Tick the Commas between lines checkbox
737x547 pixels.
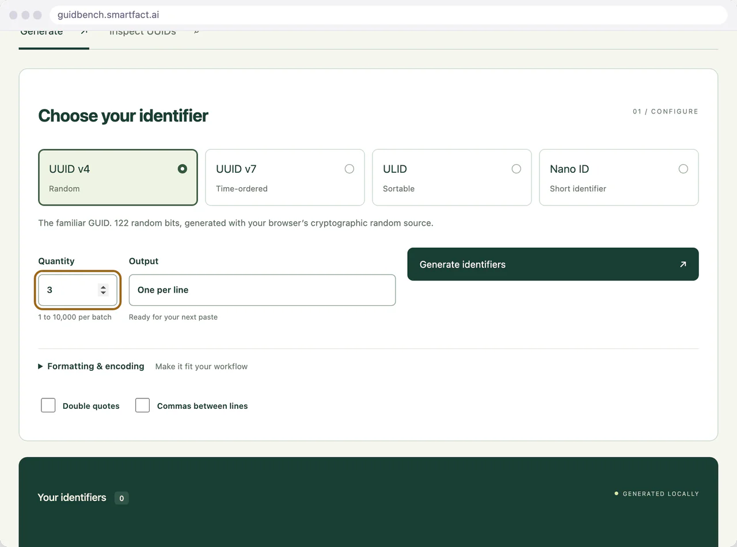(143, 405)
